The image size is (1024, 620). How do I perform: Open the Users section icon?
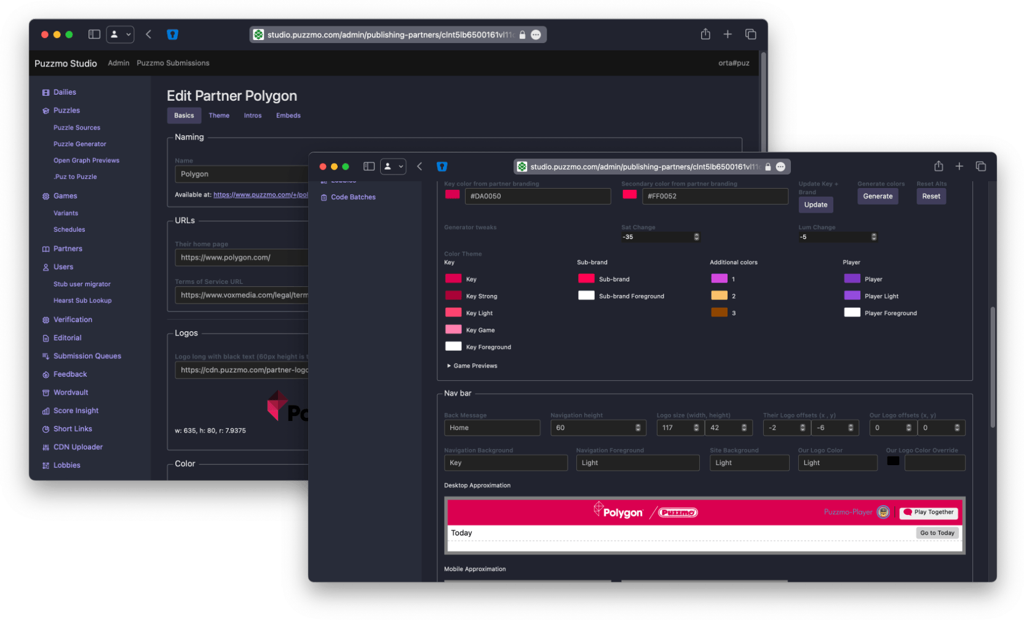coord(46,267)
